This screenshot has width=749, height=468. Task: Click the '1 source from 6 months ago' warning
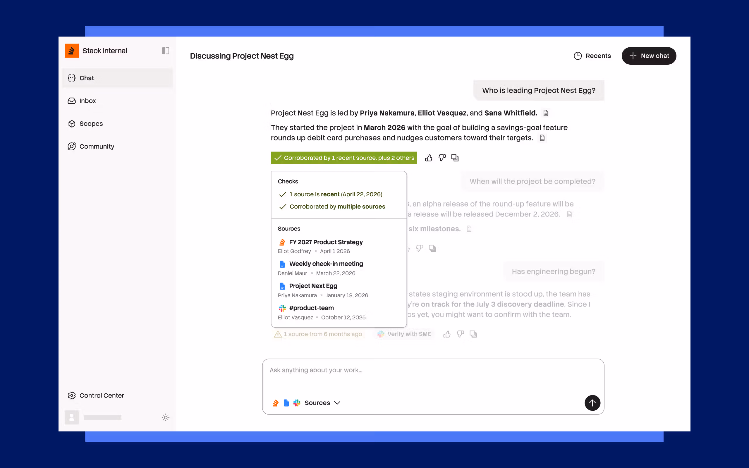tap(318, 334)
